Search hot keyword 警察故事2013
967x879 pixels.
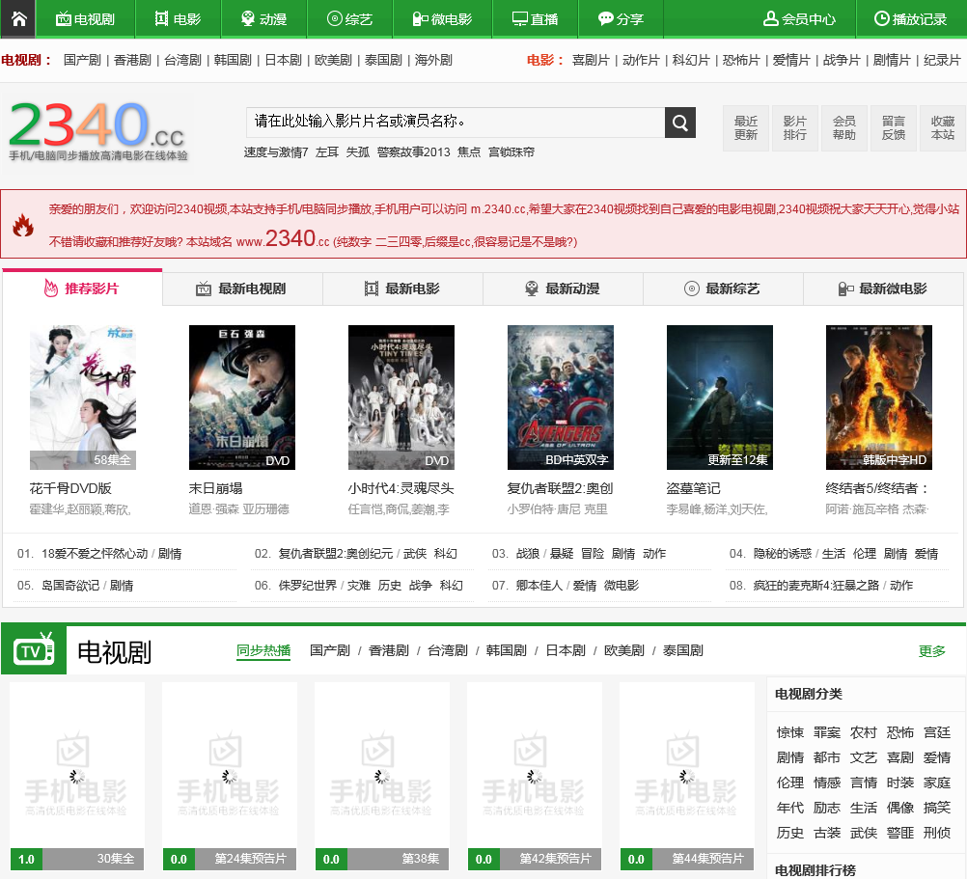tap(414, 152)
